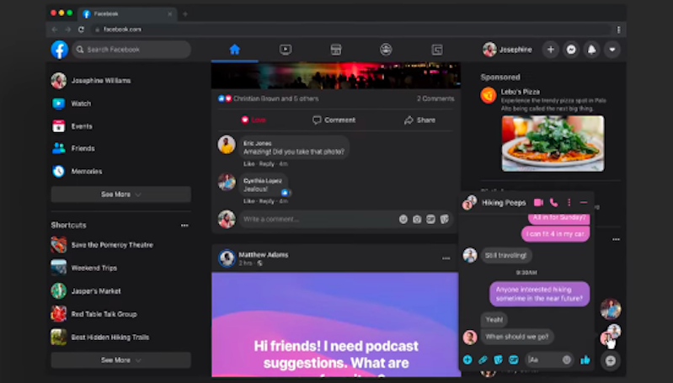Open the account dropdown arrow menu
Viewport: 673px width, 383px height.
coord(612,50)
